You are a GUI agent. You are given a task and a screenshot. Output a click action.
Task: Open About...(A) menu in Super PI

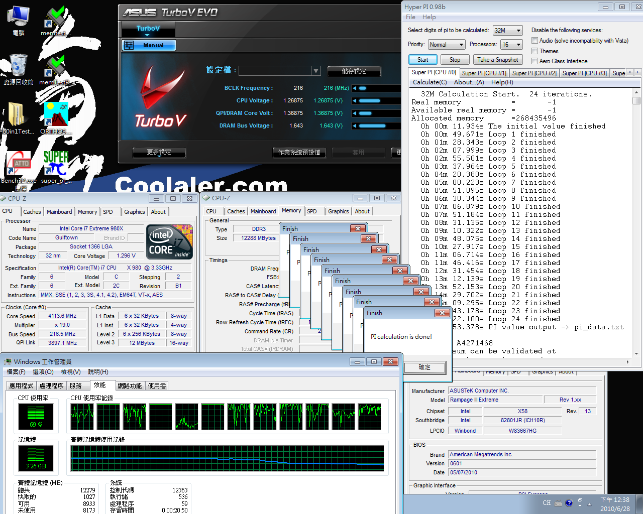pyautogui.click(x=469, y=82)
